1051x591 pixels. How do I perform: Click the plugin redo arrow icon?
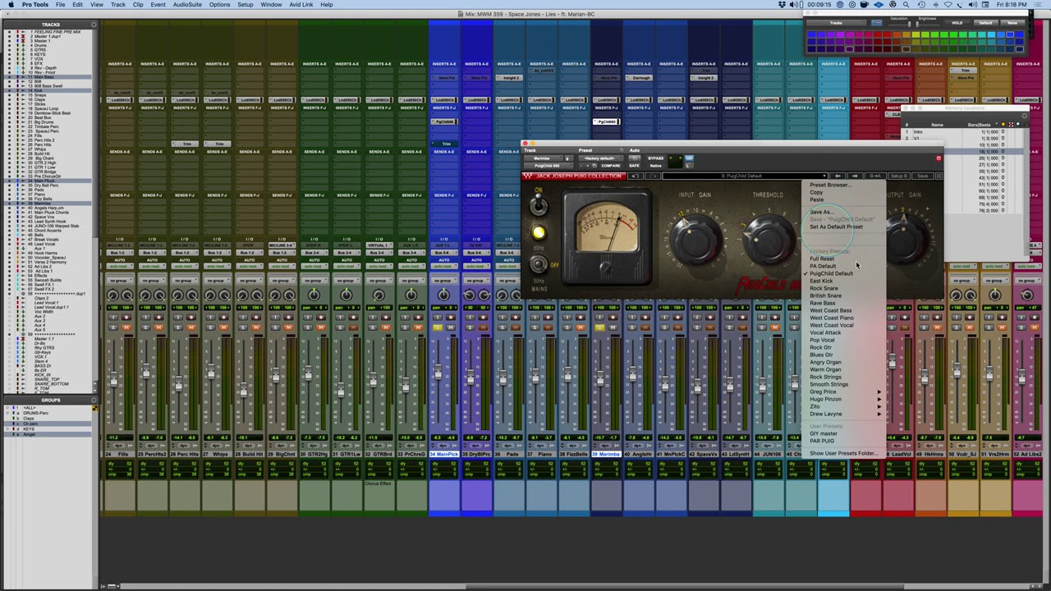pos(654,176)
